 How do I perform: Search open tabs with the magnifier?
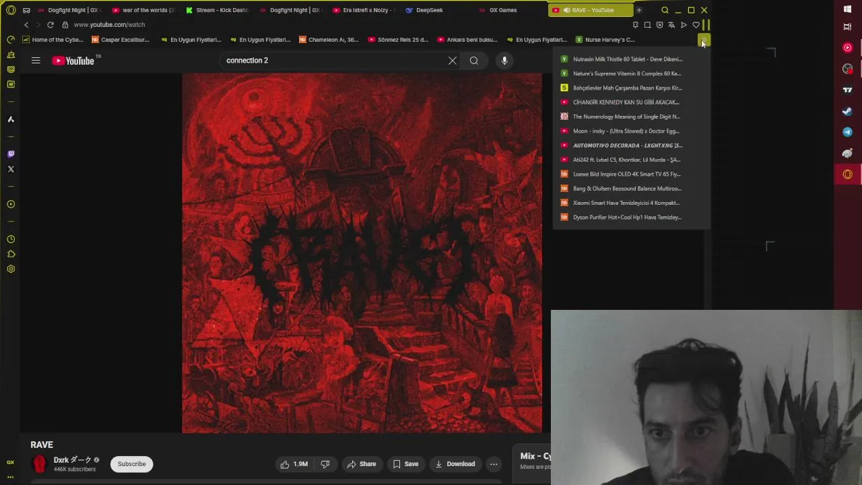[665, 10]
